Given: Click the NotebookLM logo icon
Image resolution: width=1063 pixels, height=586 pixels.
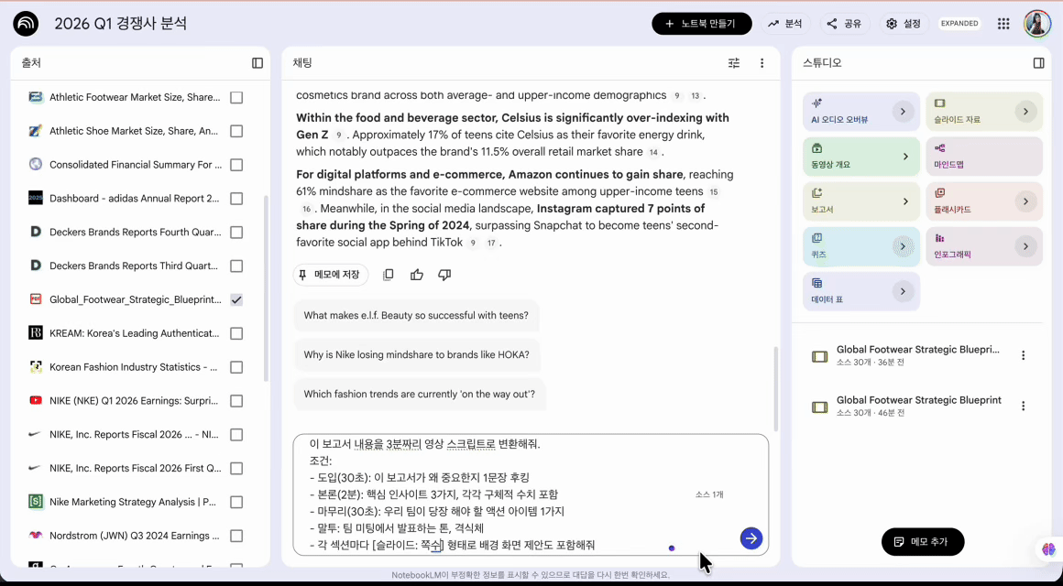Looking at the screenshot, I should [x=26, y=24].
